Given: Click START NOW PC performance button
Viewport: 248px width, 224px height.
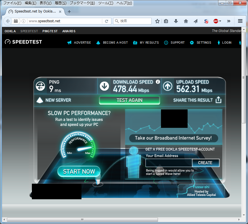Looking at the screenshot, I should [79, 171].
